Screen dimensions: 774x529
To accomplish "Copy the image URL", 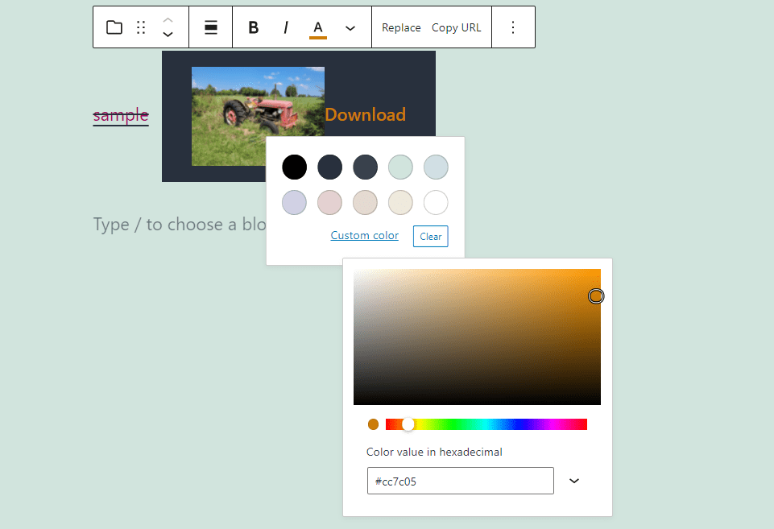I will (x=456, y=27).
